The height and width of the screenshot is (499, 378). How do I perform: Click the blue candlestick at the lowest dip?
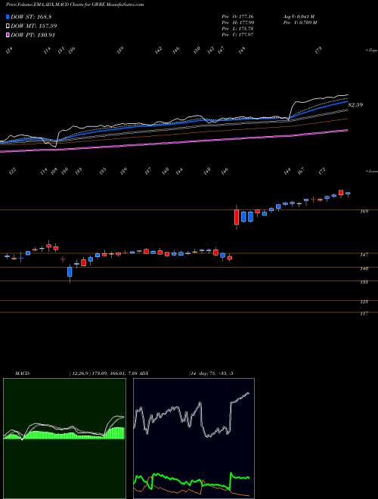point(70,272)
